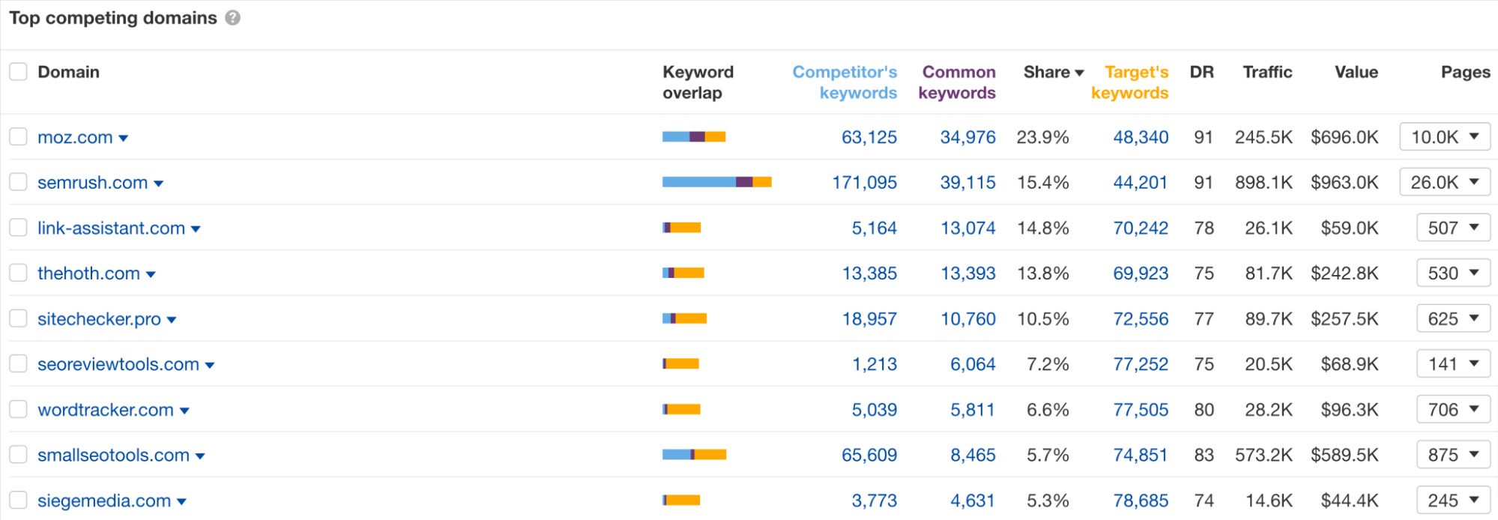Image resolution: width=1498 pixels, height=520 pixels.
Task: Check the moz.com row checkbox
Action: click(x=18, y=136)
